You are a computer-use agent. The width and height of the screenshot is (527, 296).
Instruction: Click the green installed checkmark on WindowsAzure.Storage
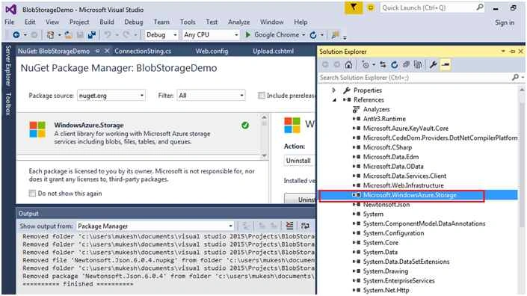pyautogui.click(x=245, y=126)
